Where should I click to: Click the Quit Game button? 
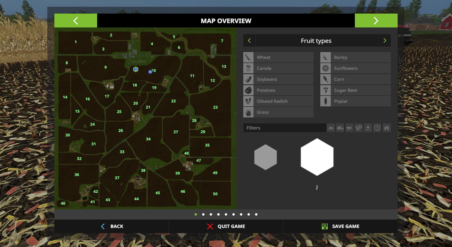[226, 226]
